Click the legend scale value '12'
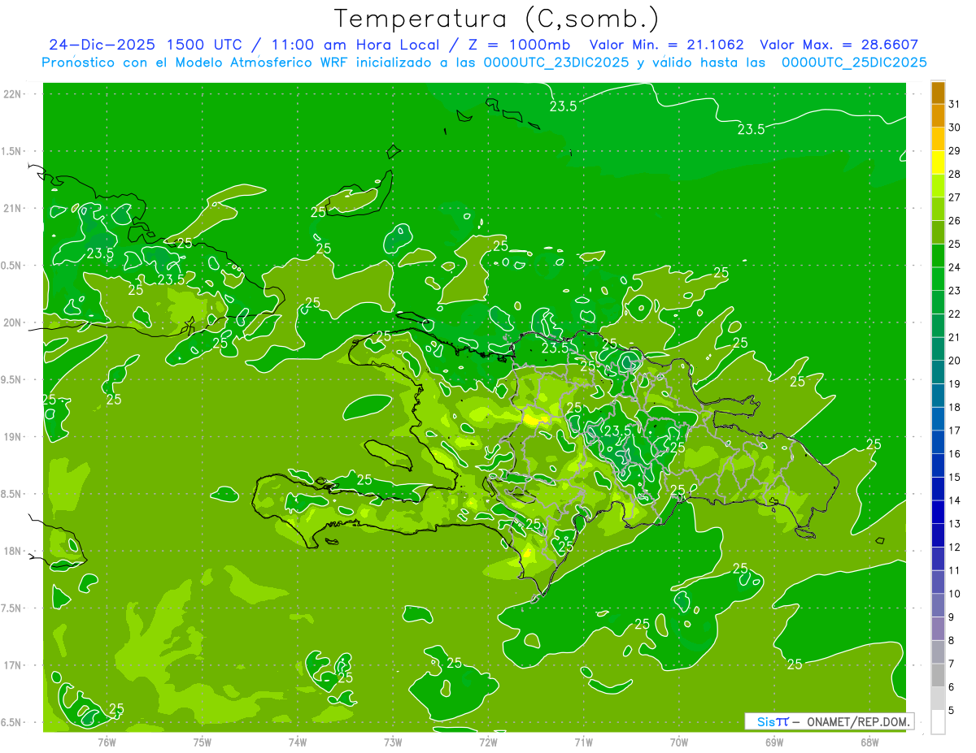 [x=955, y=547]
